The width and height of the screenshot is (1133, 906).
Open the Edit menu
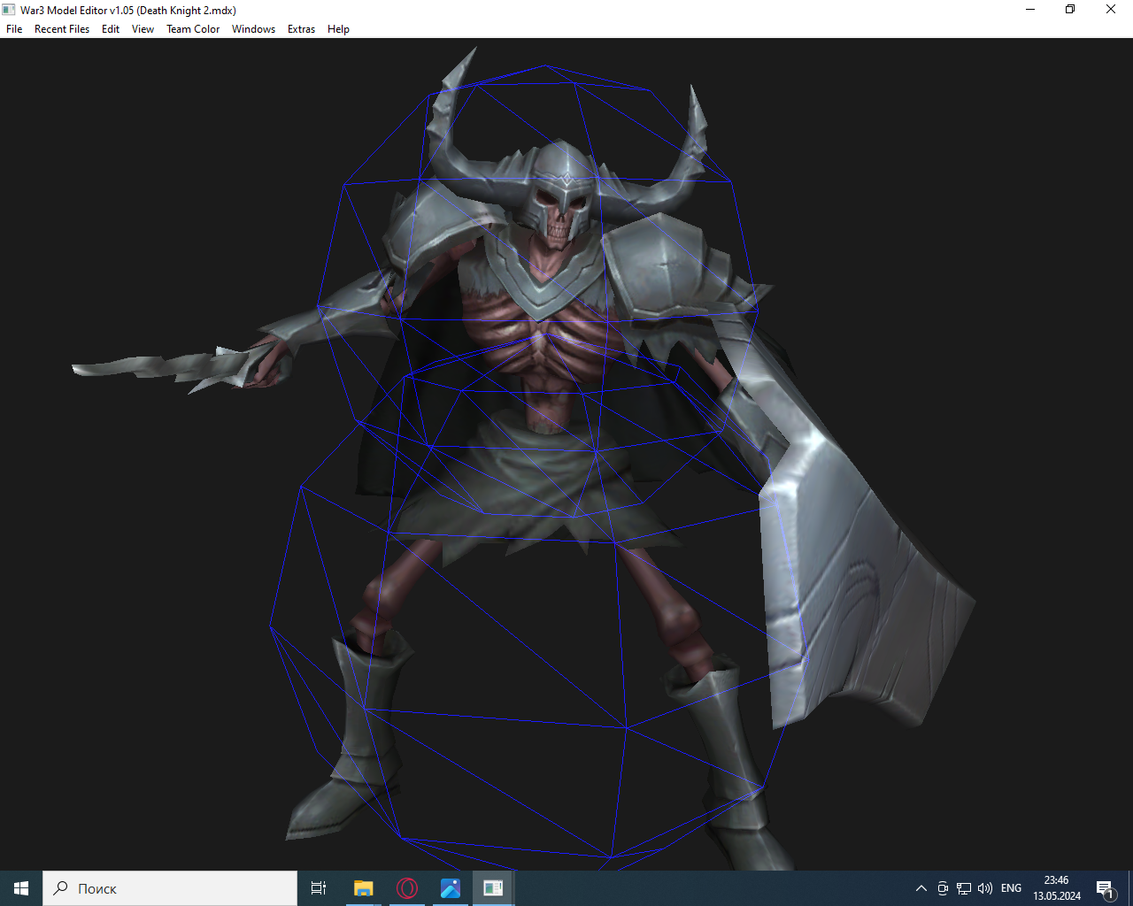tap(111, 29)
